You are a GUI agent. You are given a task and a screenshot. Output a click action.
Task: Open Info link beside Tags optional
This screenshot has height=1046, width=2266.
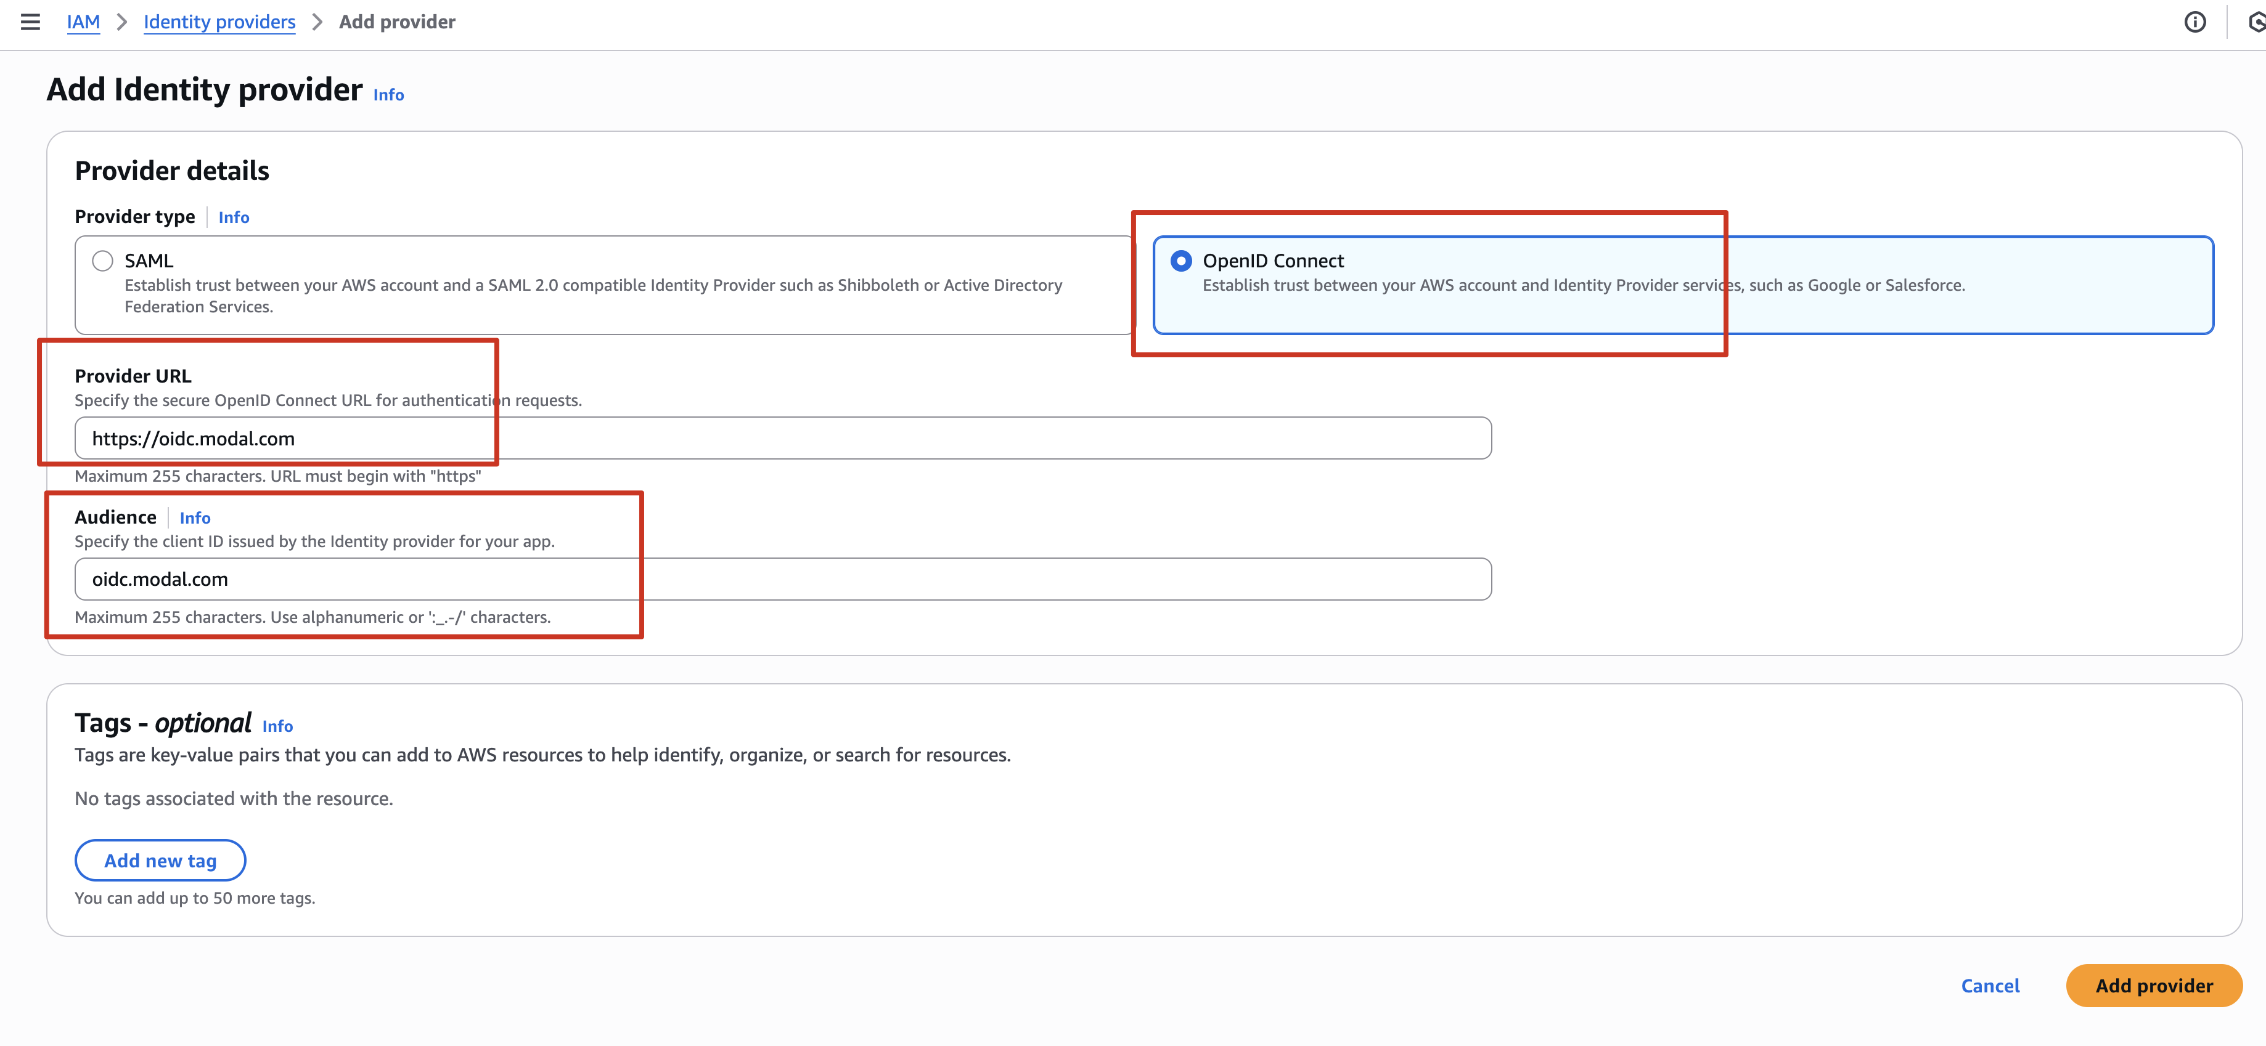point(277,726)
